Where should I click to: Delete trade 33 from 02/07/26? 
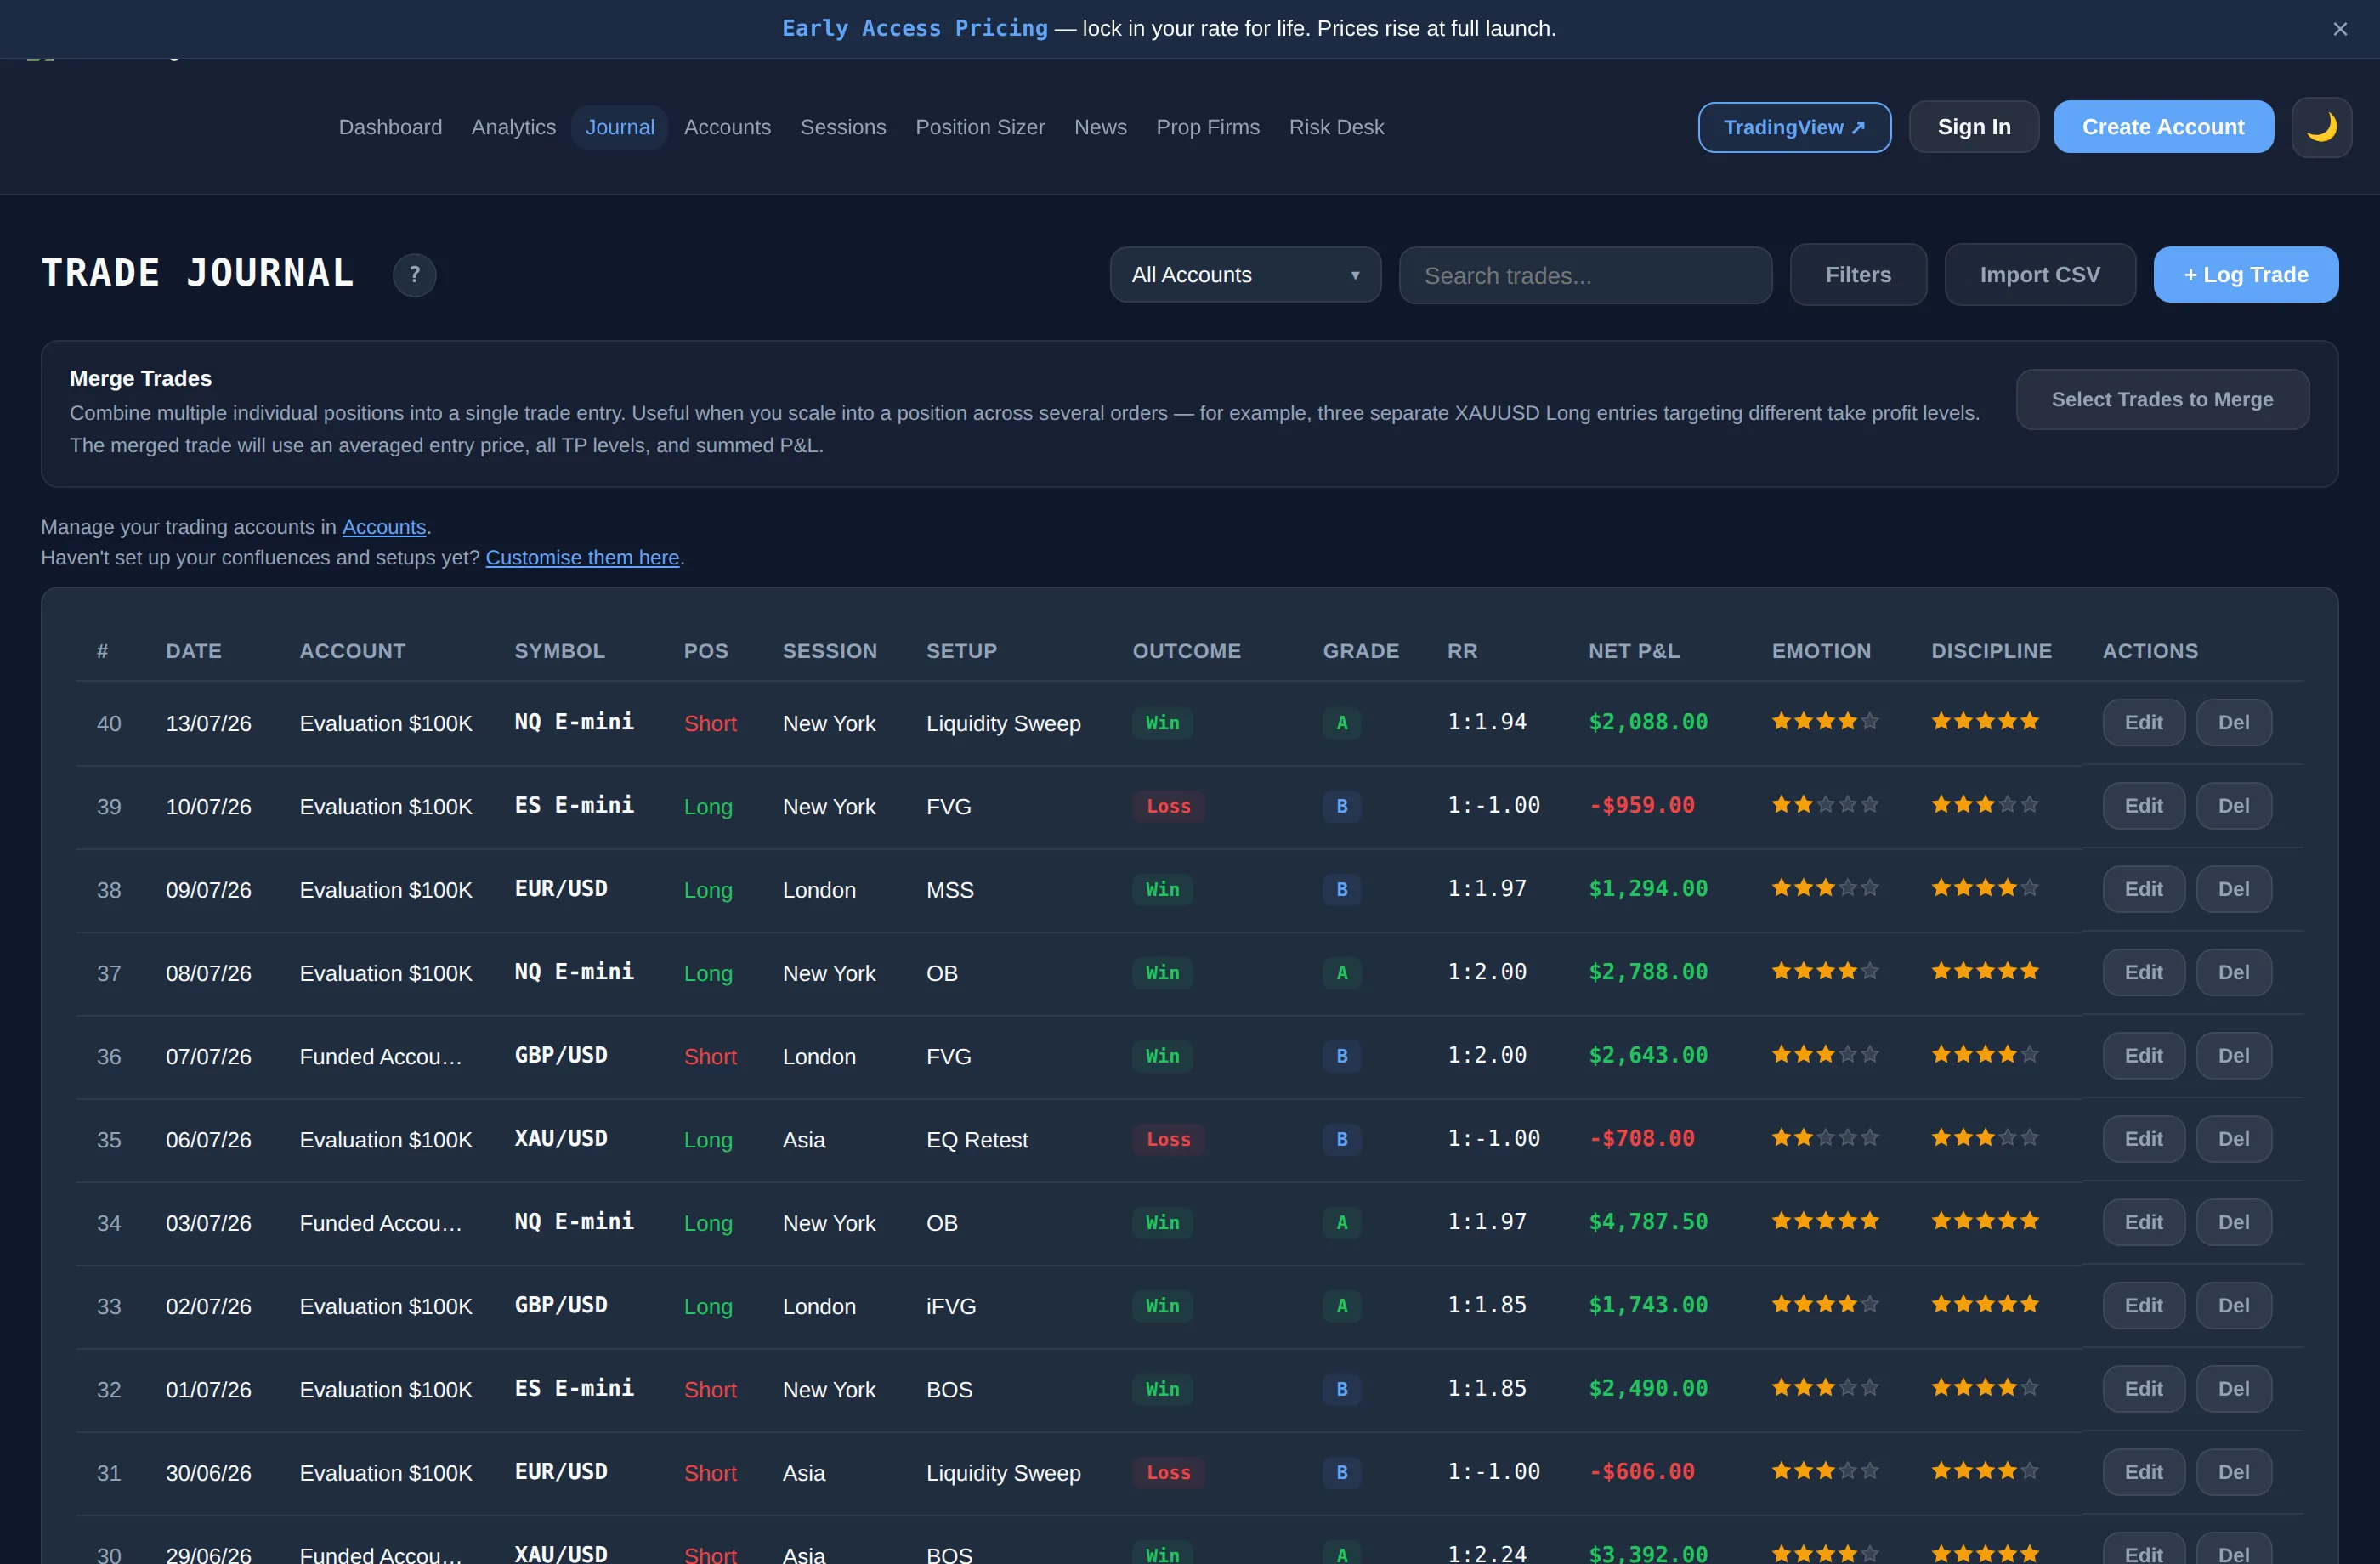coord(2233,1306)
